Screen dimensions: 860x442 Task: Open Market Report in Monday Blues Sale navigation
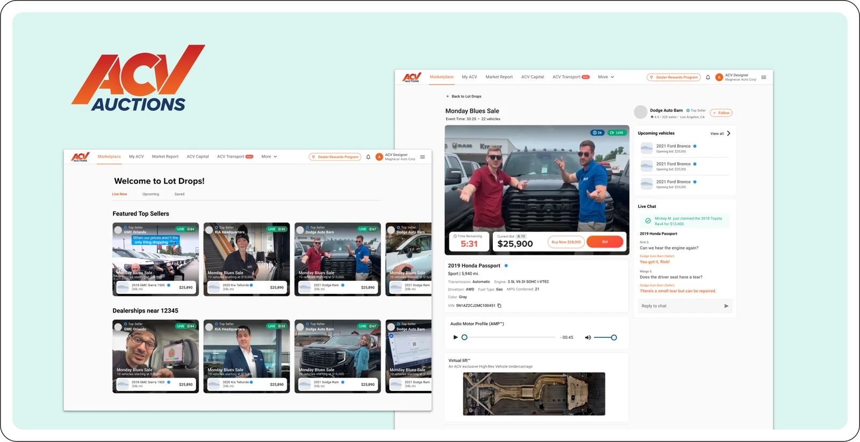point(499,77)
